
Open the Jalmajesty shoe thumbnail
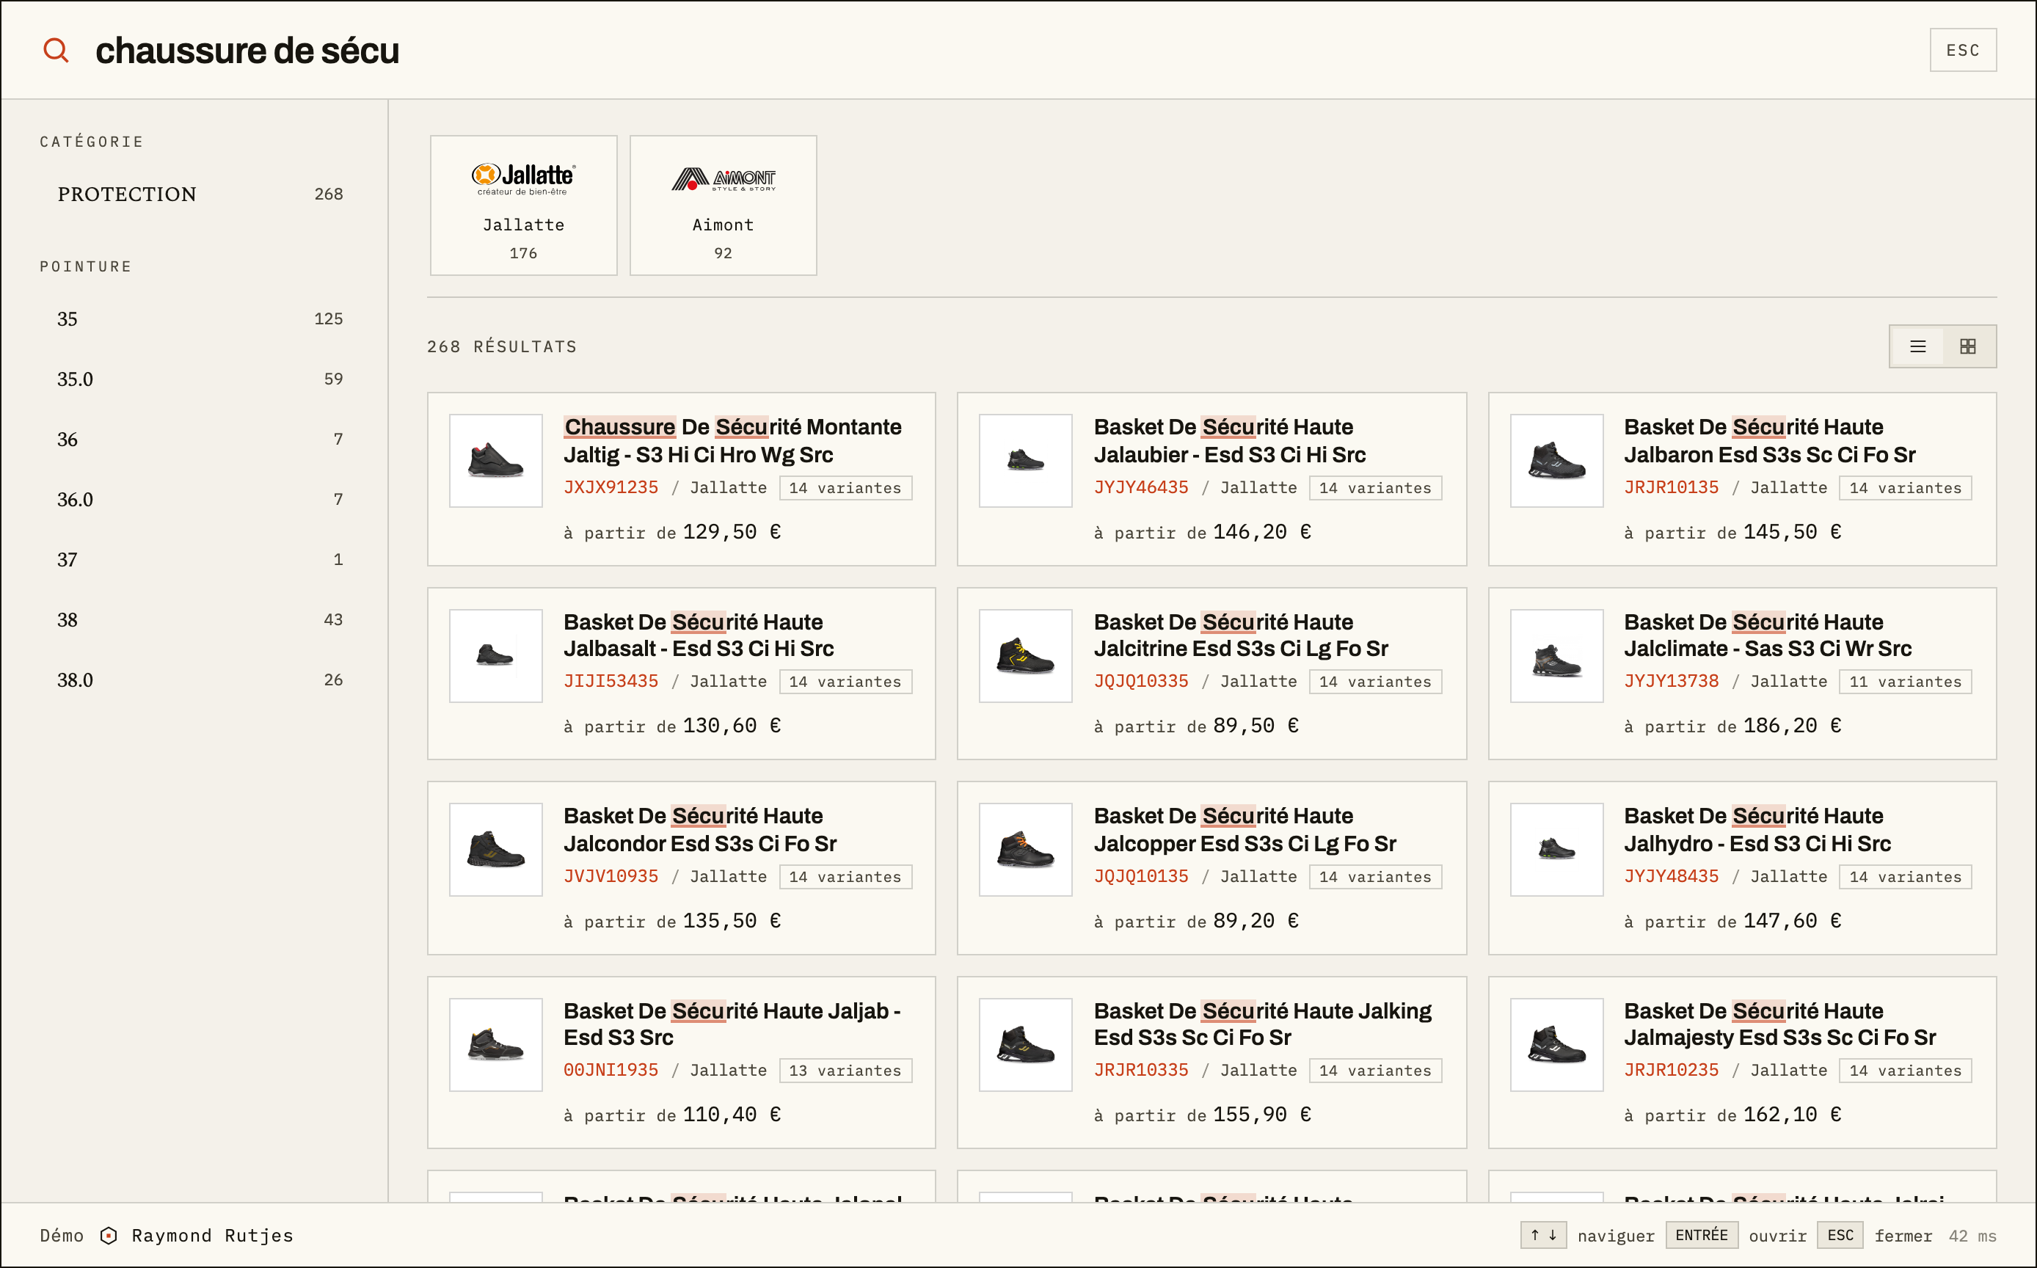pos(1556,1044)
